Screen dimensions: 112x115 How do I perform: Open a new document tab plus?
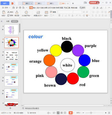(x=73, y=3)
